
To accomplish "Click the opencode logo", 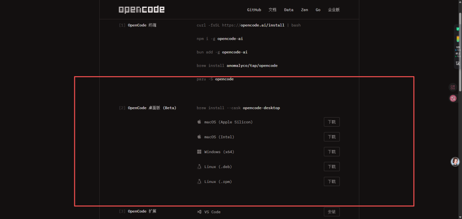I will (x=141, y=10).
